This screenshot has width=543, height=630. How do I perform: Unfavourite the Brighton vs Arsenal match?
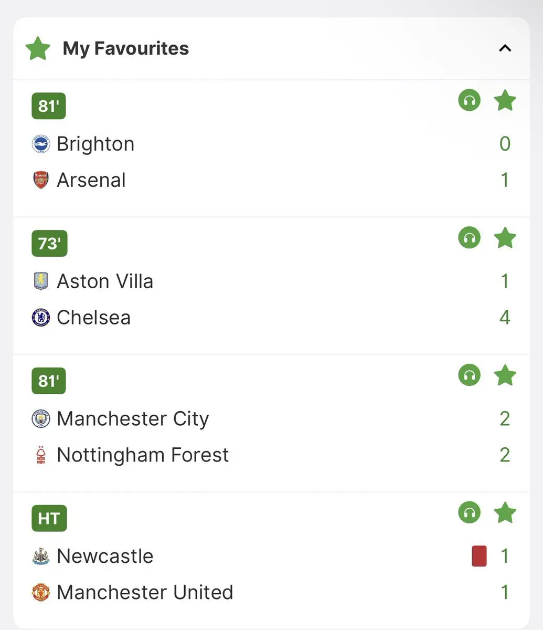click(505, 100)
